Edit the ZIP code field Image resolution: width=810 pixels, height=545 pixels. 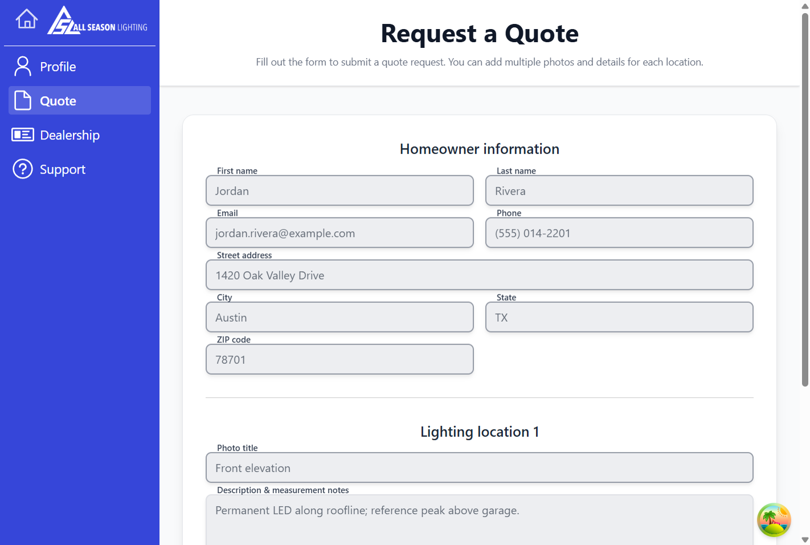339,359
